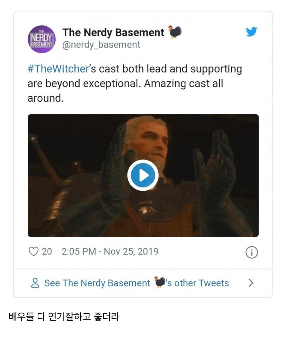Click the turkey emoji beside the display name
This screenshot has width=294, height=343.
point(174,32)
